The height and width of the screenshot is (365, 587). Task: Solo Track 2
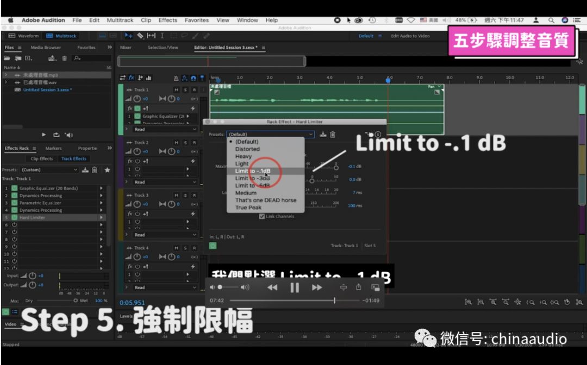pos(185,143)
